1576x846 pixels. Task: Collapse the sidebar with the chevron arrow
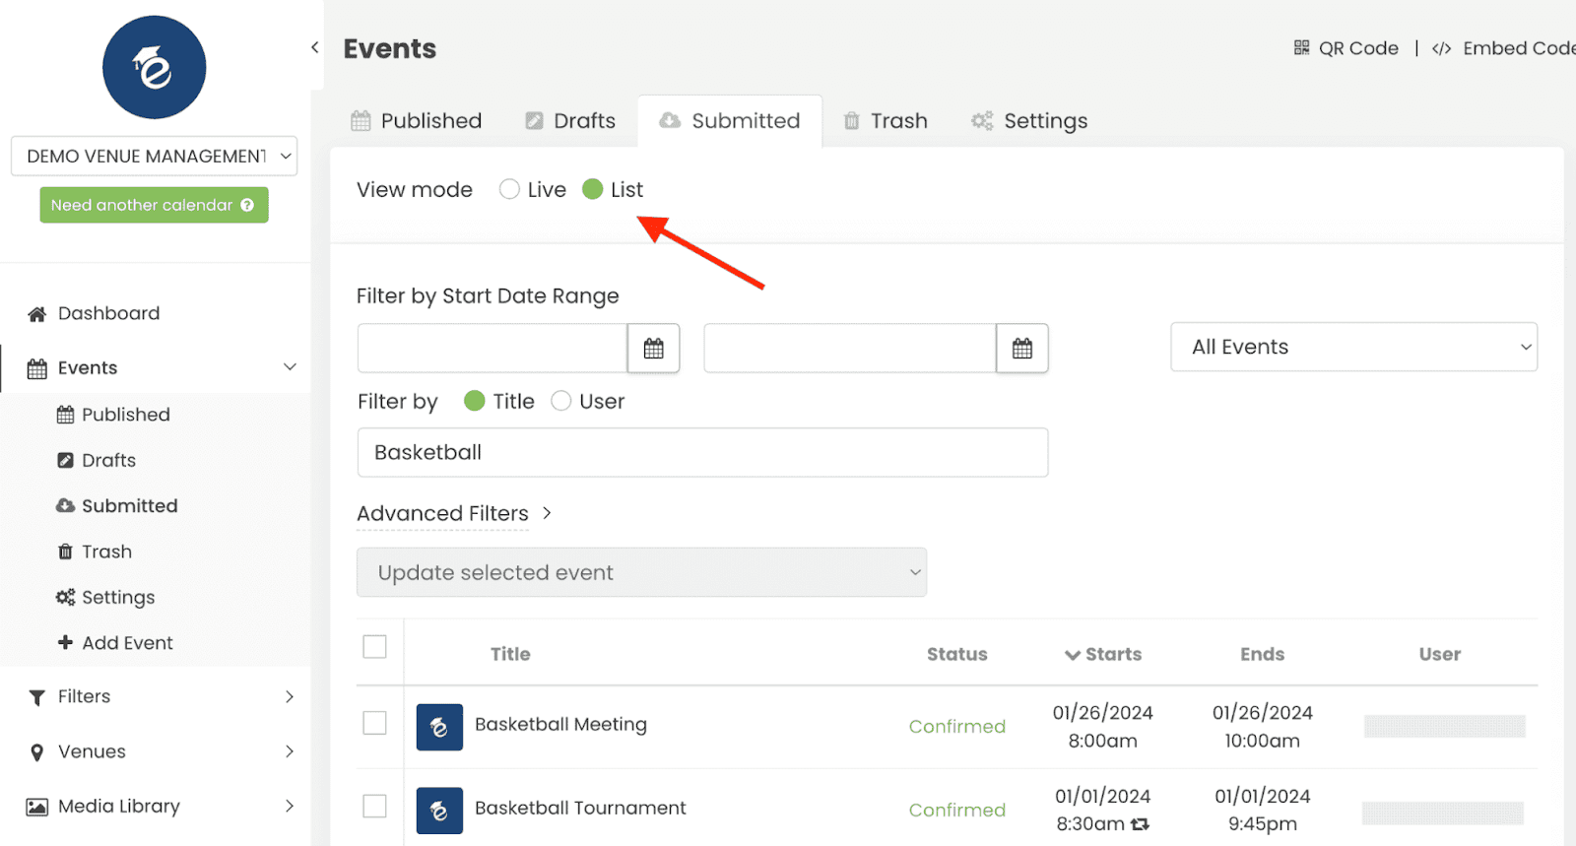pos(315,47)
